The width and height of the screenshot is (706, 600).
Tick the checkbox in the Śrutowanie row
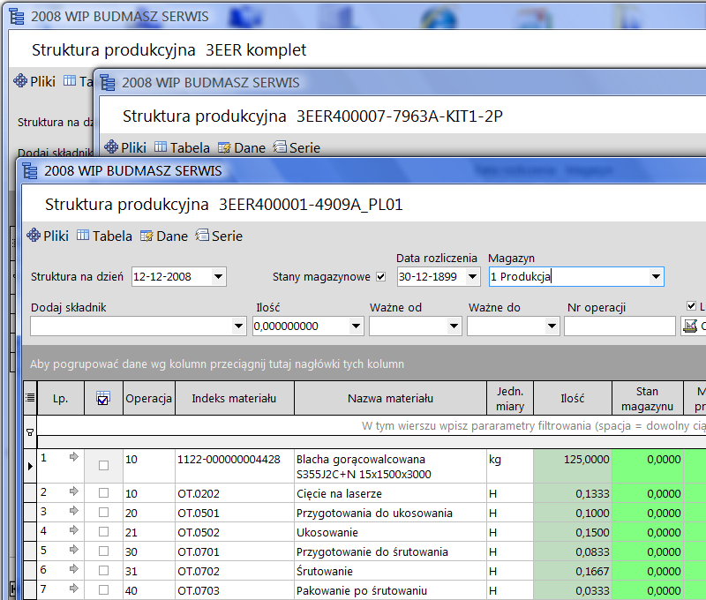click(x=103, y=570)
